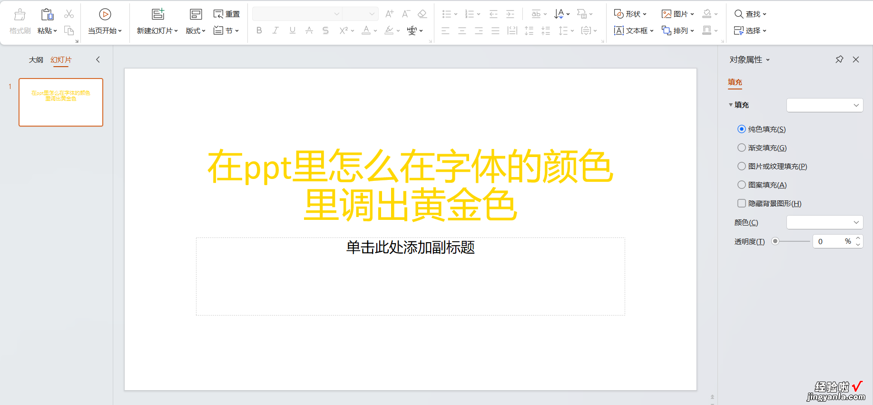Toggle Underline formatting
This screenshot has width=873, height=405.
click(292, 30)
